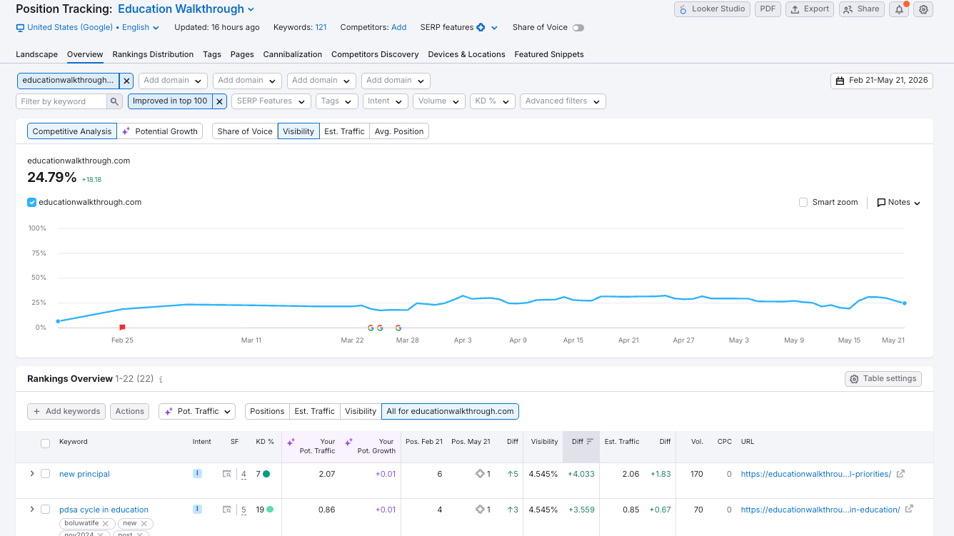Remove the boluwatife tag from keyword
The height and width of the screenshot is (536, 954).
[x=104, y=523]
